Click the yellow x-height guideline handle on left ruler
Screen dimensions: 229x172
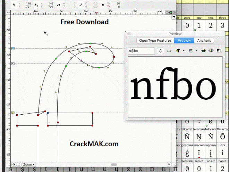[13, 113]
